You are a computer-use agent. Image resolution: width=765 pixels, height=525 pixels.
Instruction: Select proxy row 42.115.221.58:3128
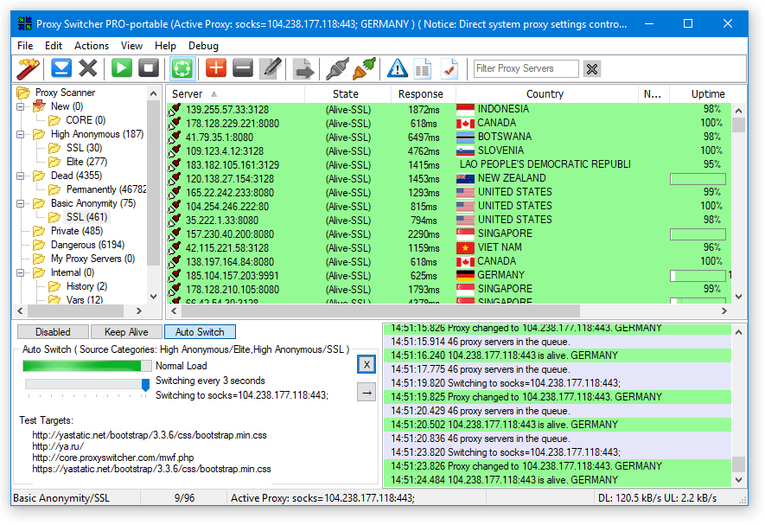pos(449,248)
